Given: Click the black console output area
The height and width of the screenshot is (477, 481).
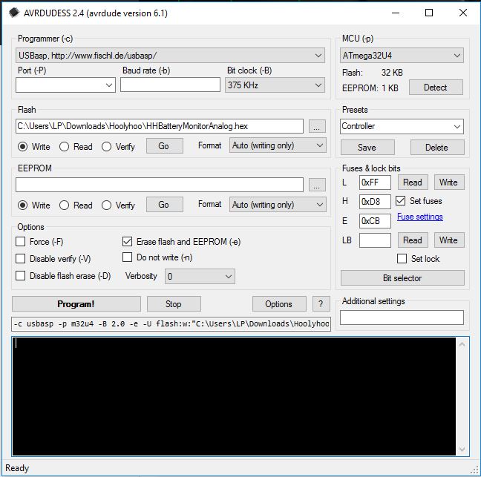Looking at the screenshot, I should click(234, 396).
